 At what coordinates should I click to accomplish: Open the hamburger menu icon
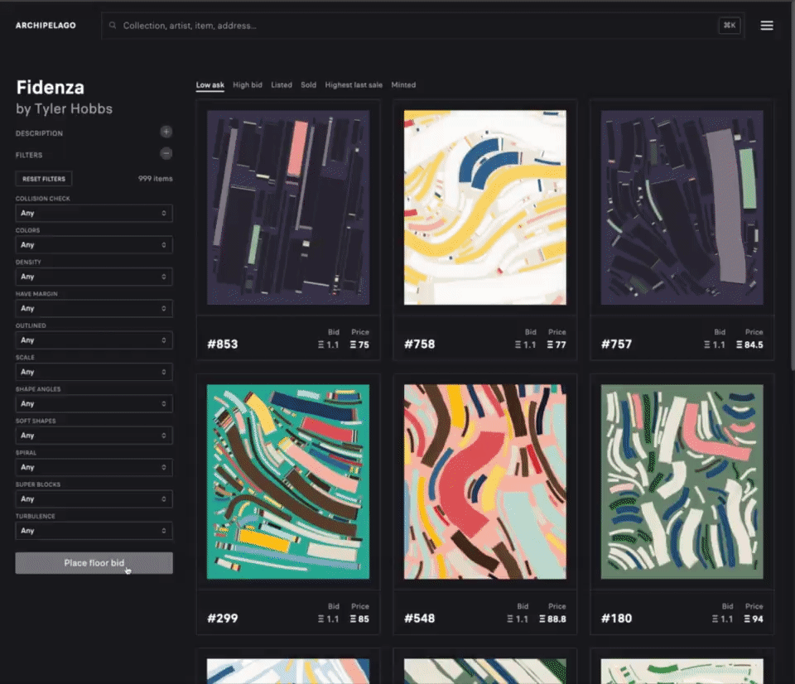click(x=767, y=26)
